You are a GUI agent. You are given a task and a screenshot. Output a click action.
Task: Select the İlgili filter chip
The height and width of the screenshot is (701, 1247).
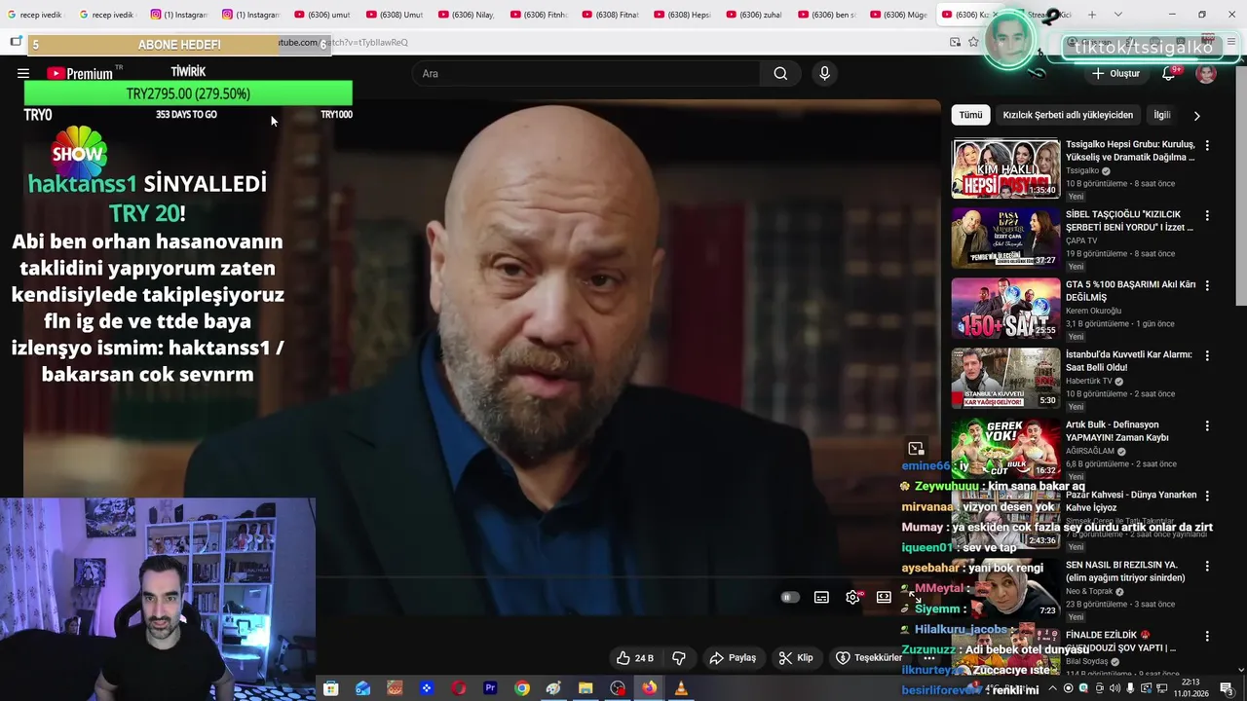point(1161,115)
